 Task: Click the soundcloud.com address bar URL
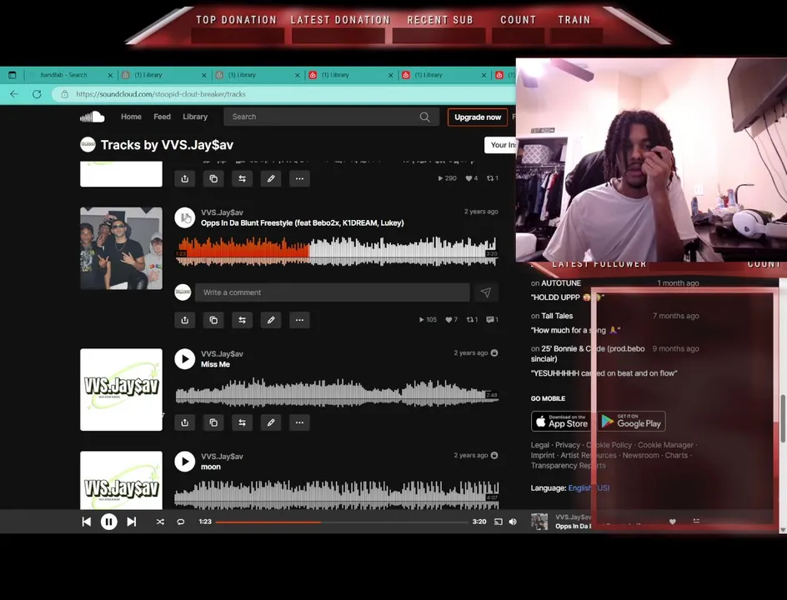tap(161, 94)
